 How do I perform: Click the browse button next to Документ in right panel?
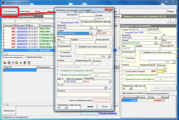point(159,38)
